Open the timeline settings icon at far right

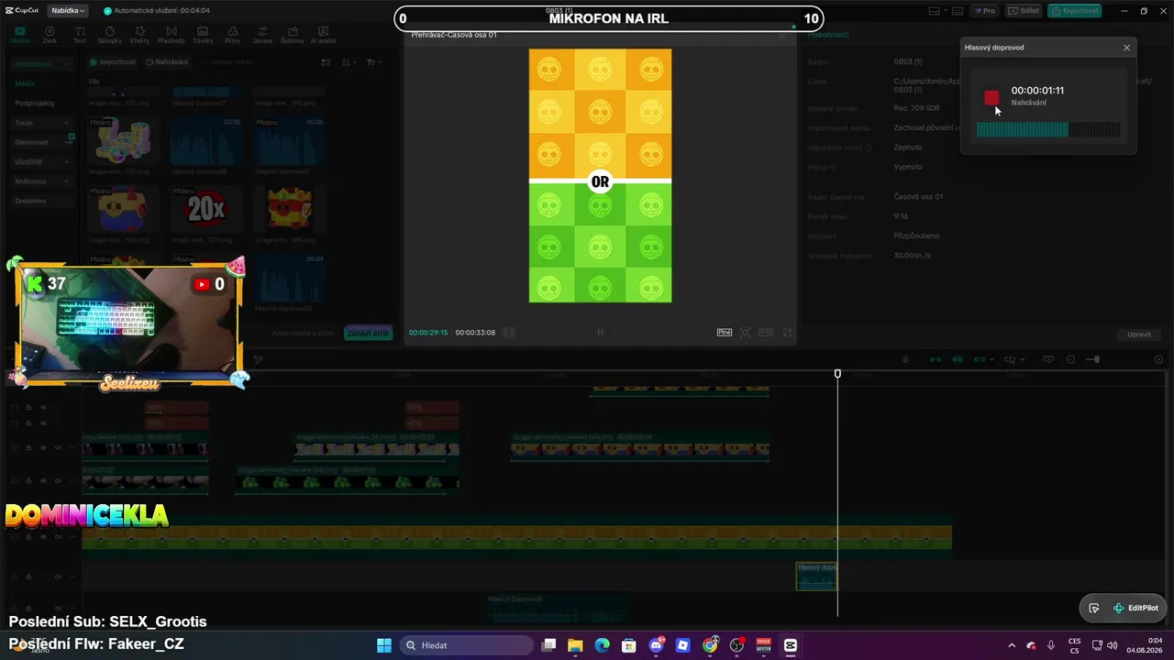click(1158, 359)
